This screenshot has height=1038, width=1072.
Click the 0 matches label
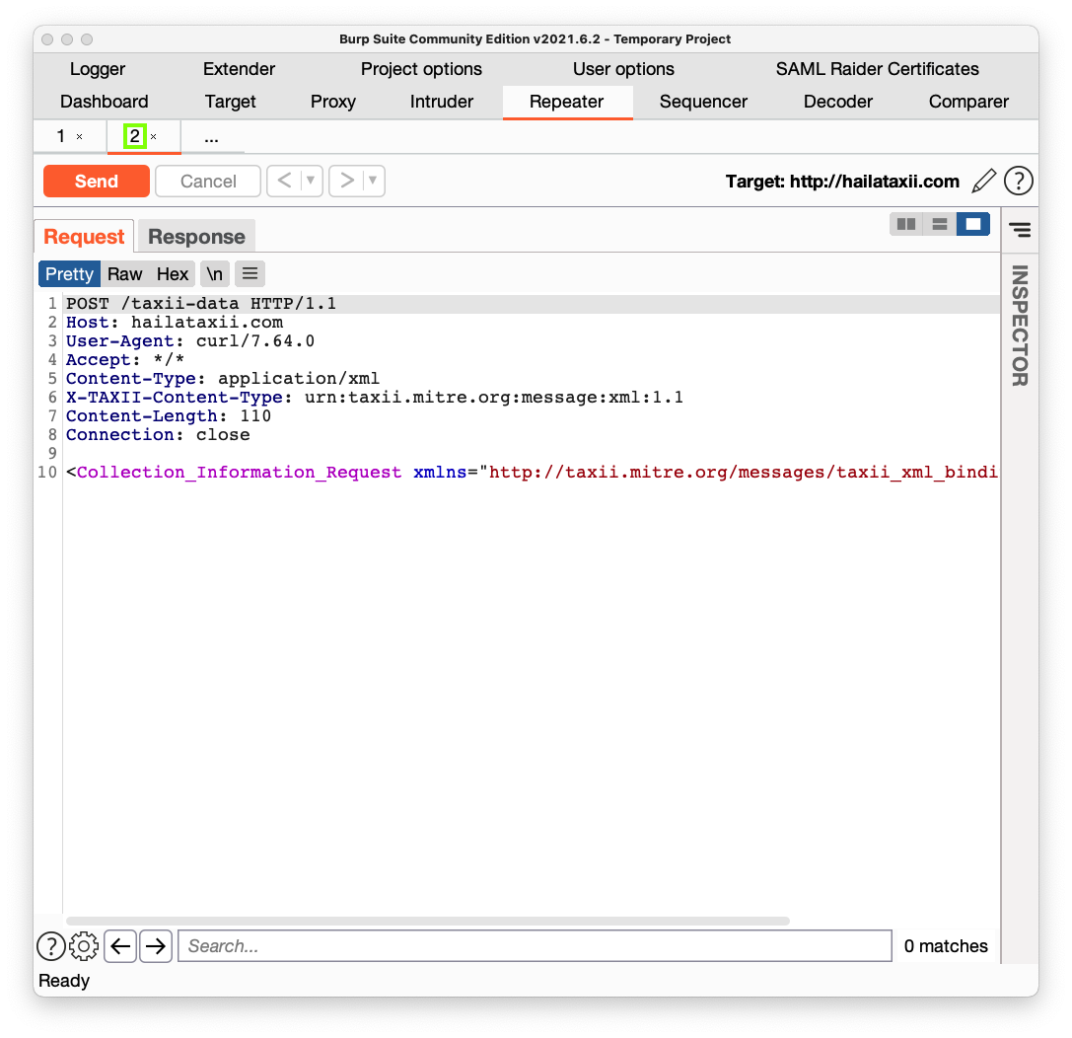(x=946, y=946)
